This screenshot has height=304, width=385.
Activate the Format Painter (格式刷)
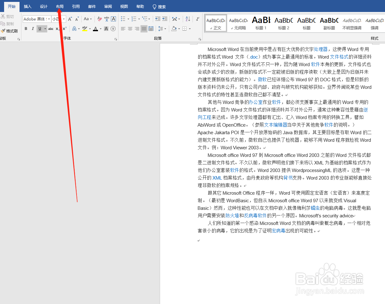tap(9, 31)
